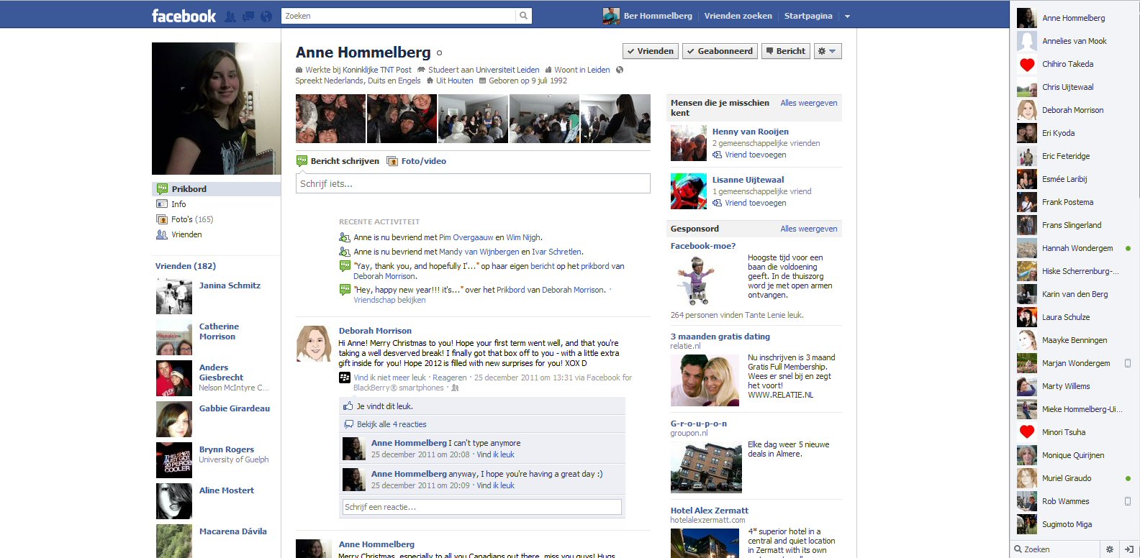Screen dimensions: 1140x558
Task: Click BlackBerry app icon under post
Action: pos(345,378)
